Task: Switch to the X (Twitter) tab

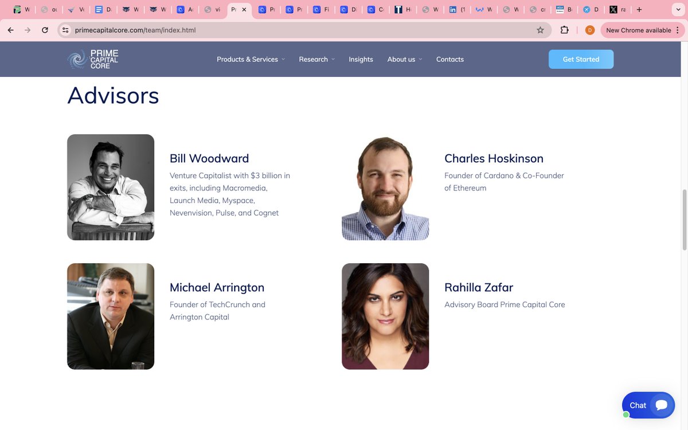Action: (618, 10)
